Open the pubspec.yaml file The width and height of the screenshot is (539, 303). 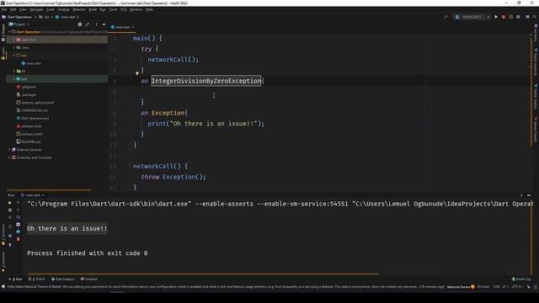(x=29, y=134)
